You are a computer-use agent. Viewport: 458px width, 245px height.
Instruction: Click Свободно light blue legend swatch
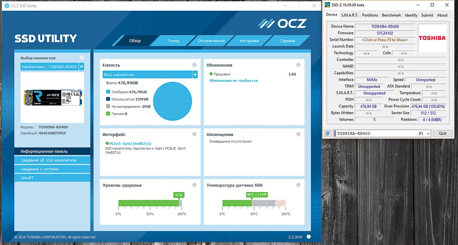tap(108, 92)
